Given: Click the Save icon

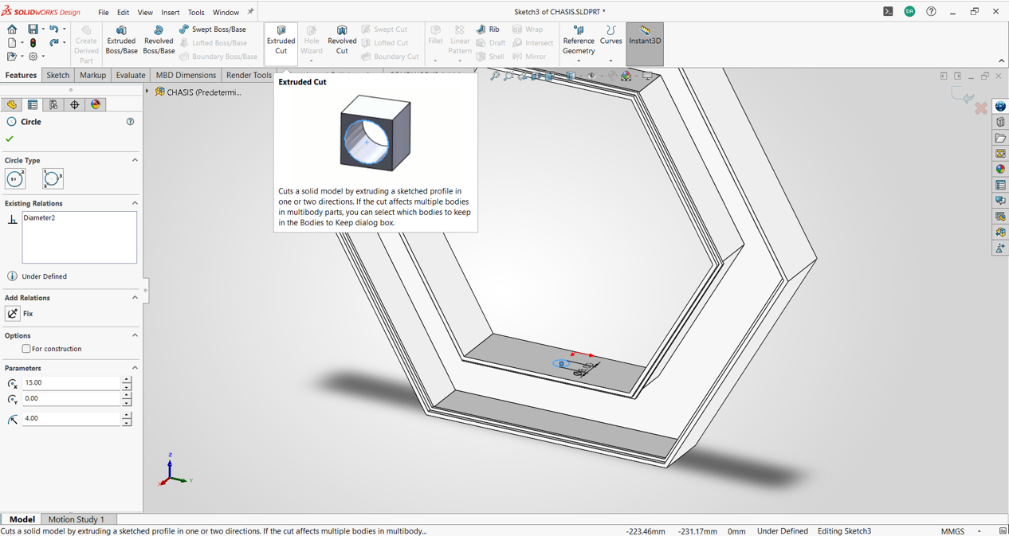Looking at the screenshot, I should (33, 29).
